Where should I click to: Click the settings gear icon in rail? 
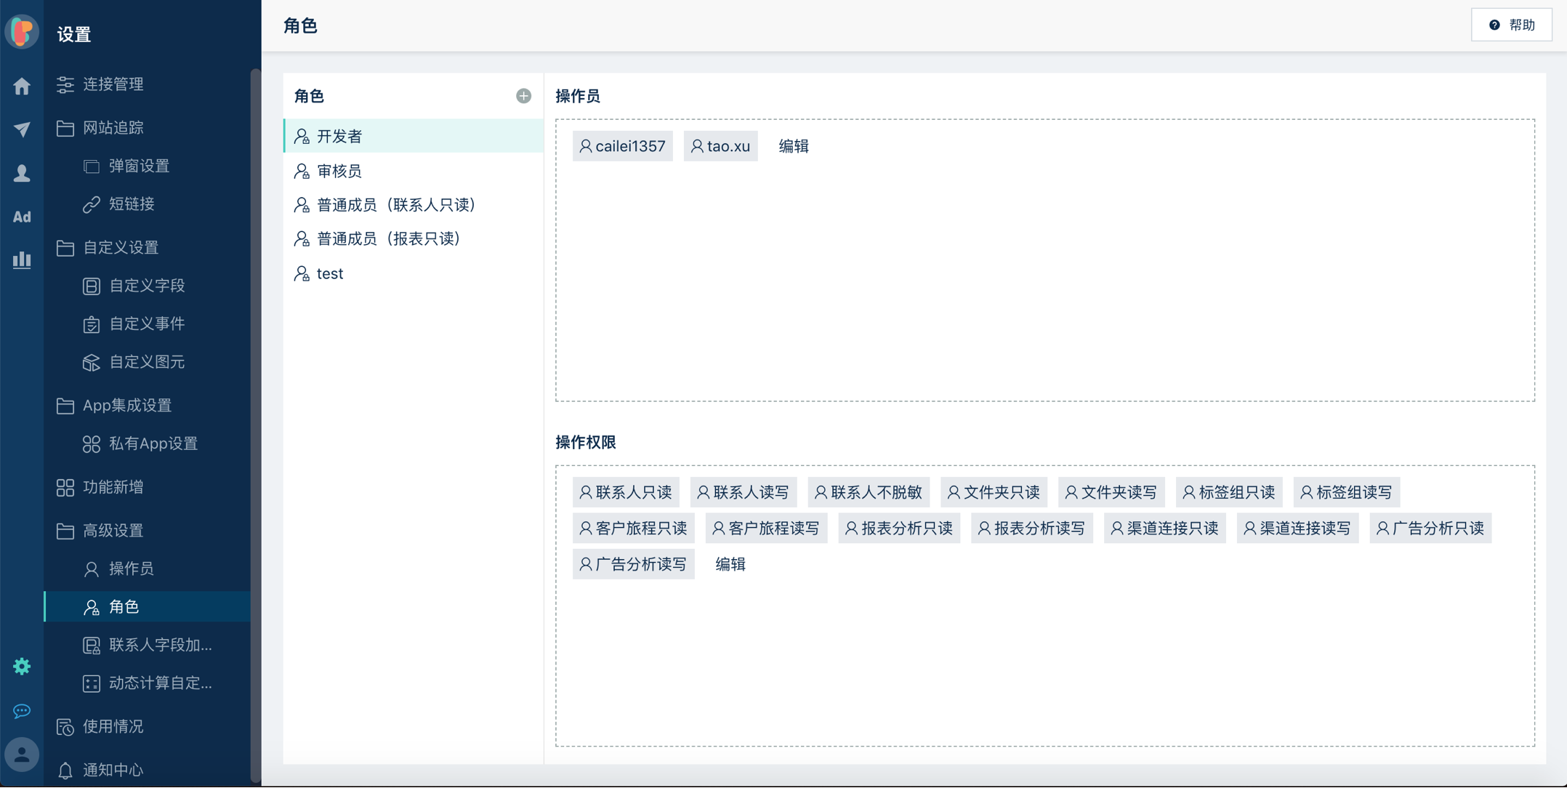click(22, 666)
